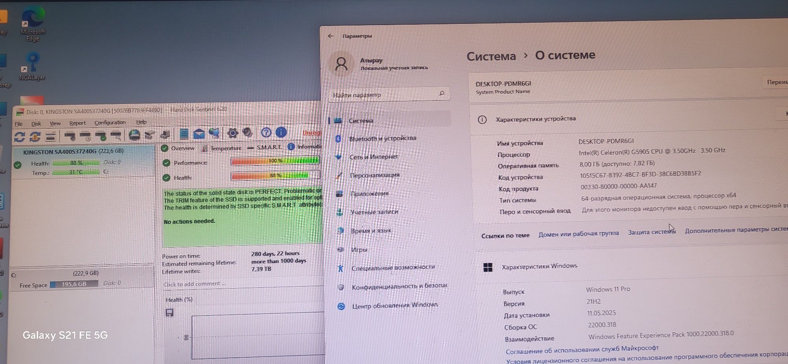
Task: Open the Microsoft Edge desktop shortcut
Action: coord(33,24)
